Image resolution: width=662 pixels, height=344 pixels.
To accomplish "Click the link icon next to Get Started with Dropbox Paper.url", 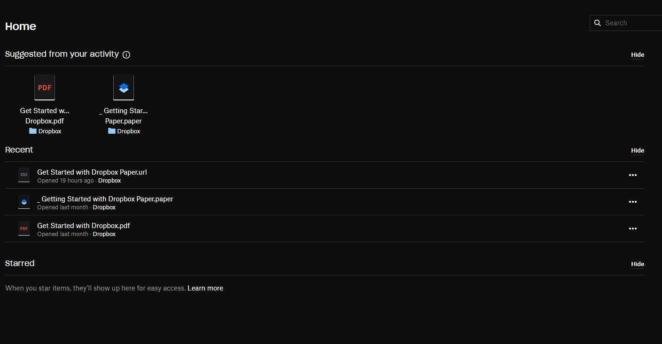I will [24, 175].
